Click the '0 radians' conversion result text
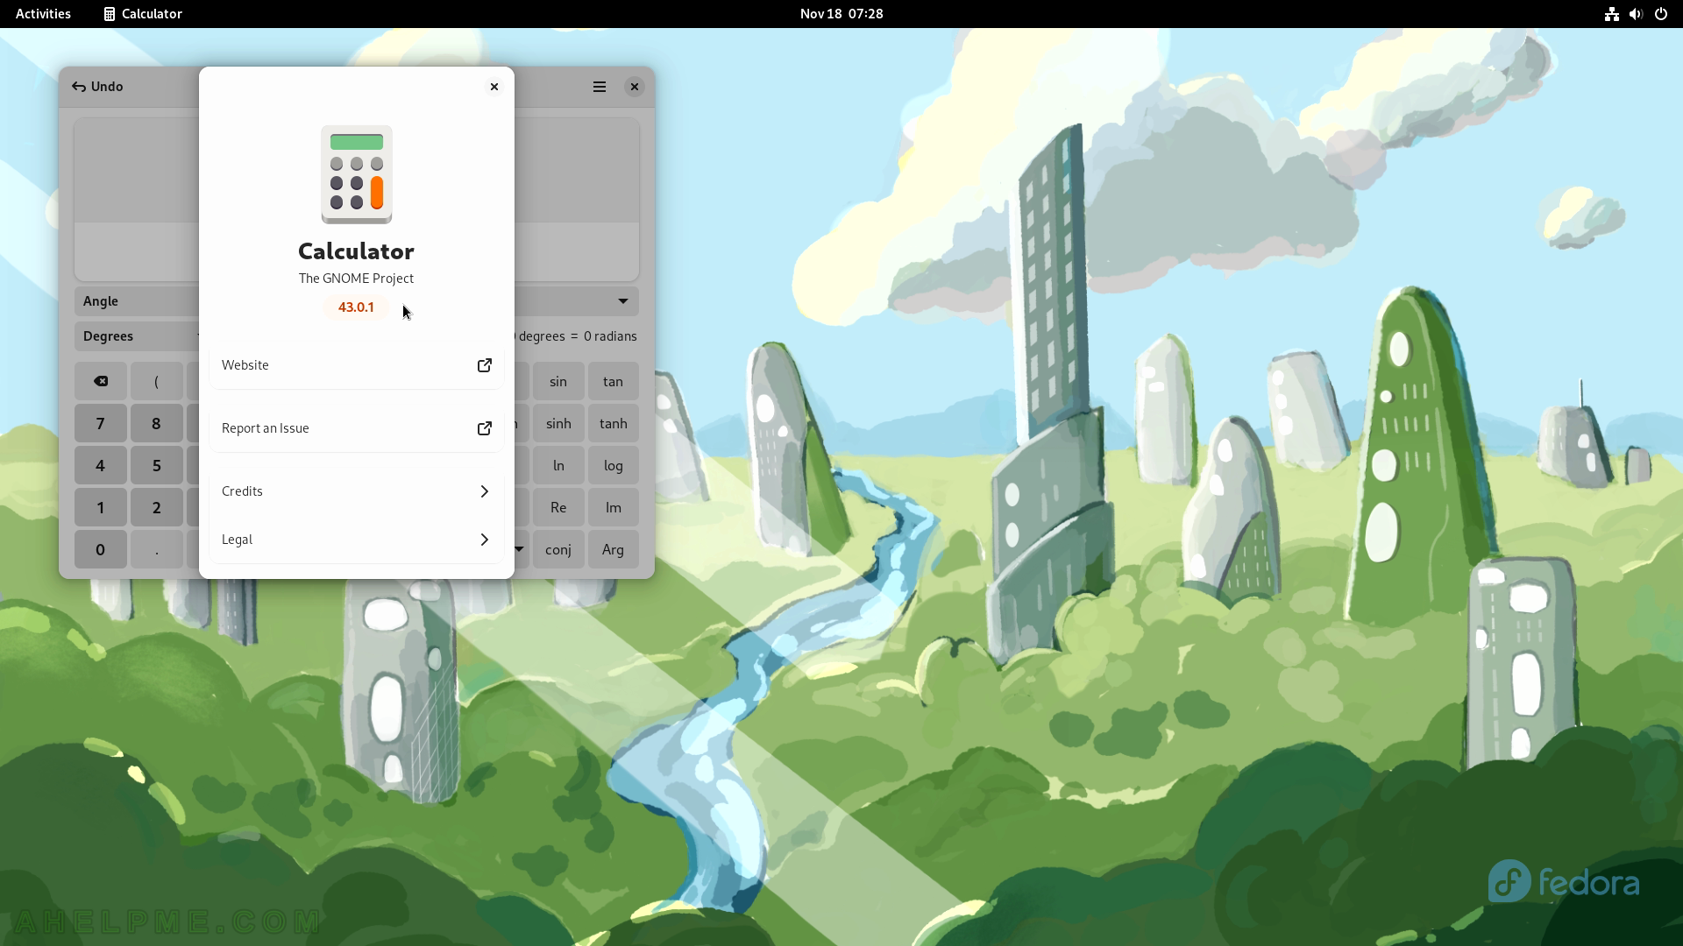 coord(610,336)
